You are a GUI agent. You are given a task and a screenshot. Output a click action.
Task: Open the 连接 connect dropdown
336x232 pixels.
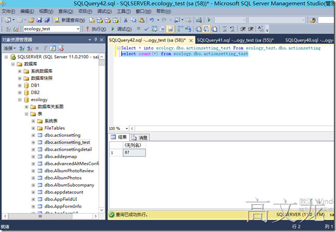tap(10, 48)
